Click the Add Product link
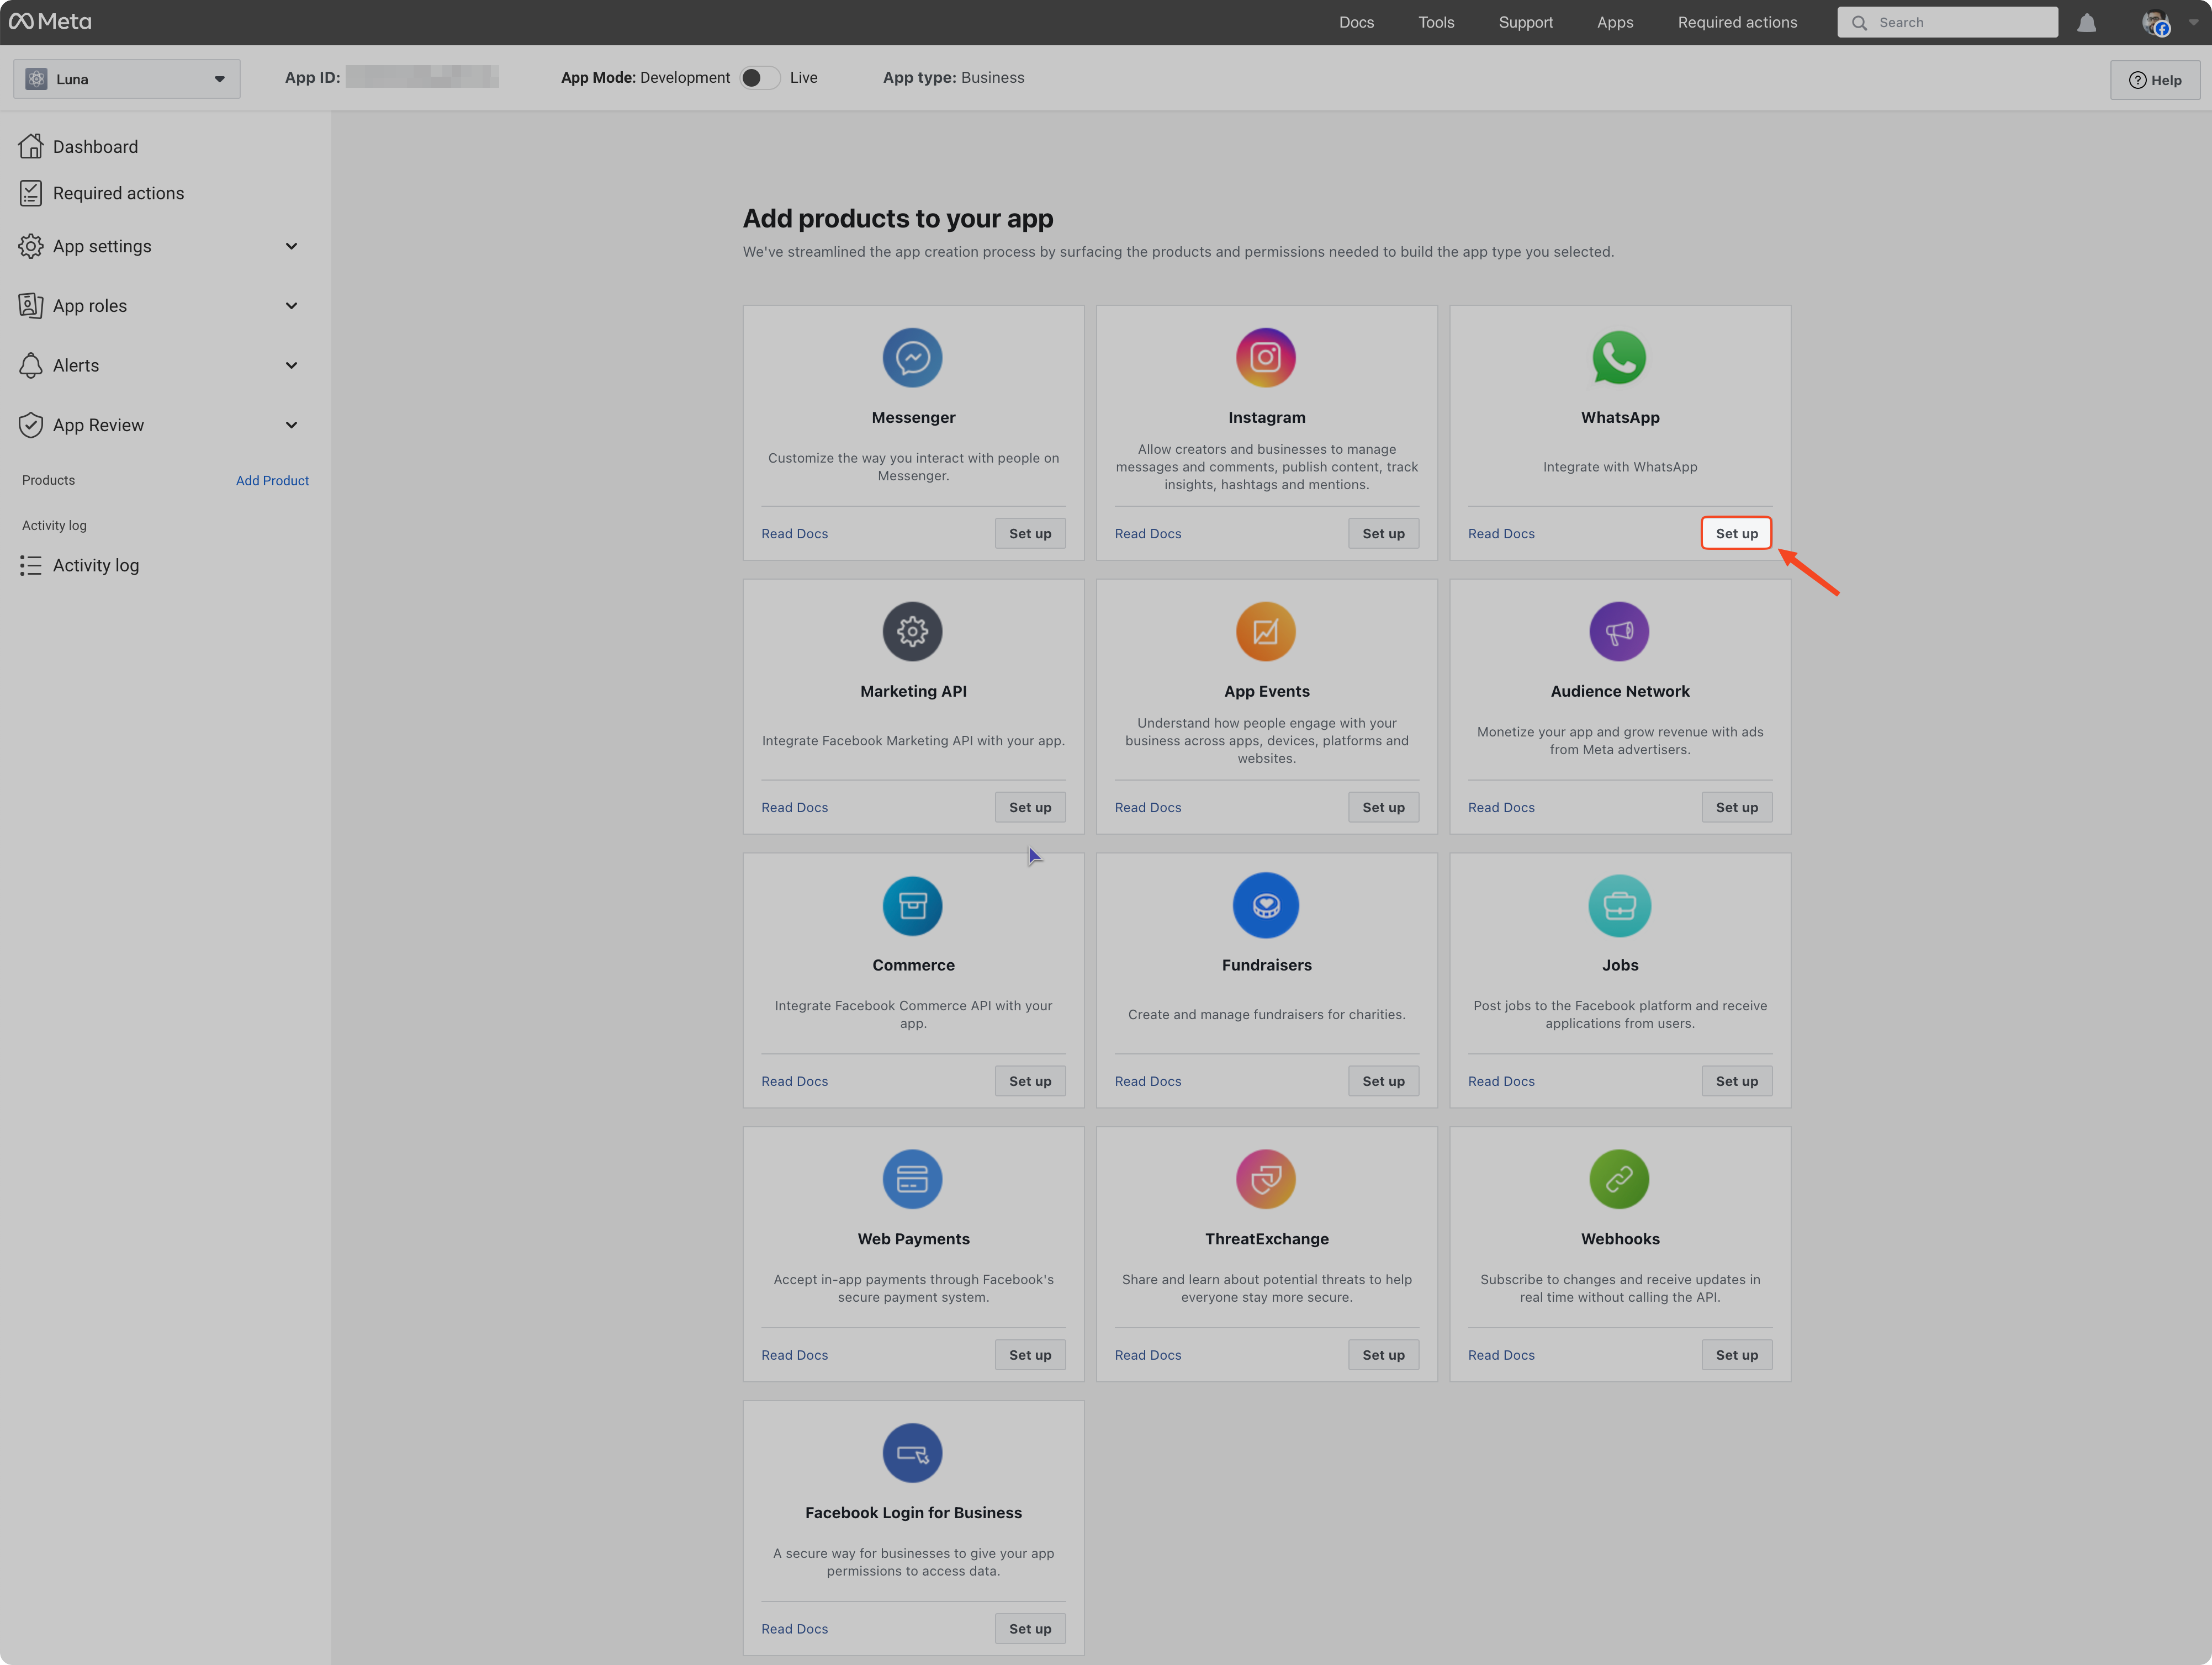The height and width of the screenshot is (1665, 2212). [x=272, y=481]
